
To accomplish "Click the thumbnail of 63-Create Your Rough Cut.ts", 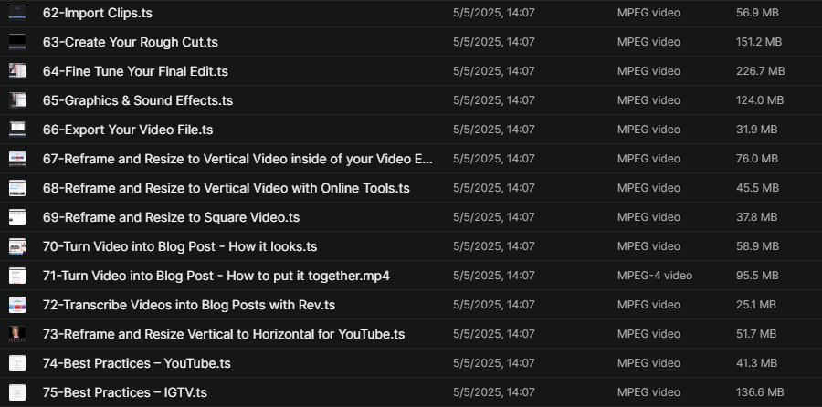I will click(x=17, y=42).
